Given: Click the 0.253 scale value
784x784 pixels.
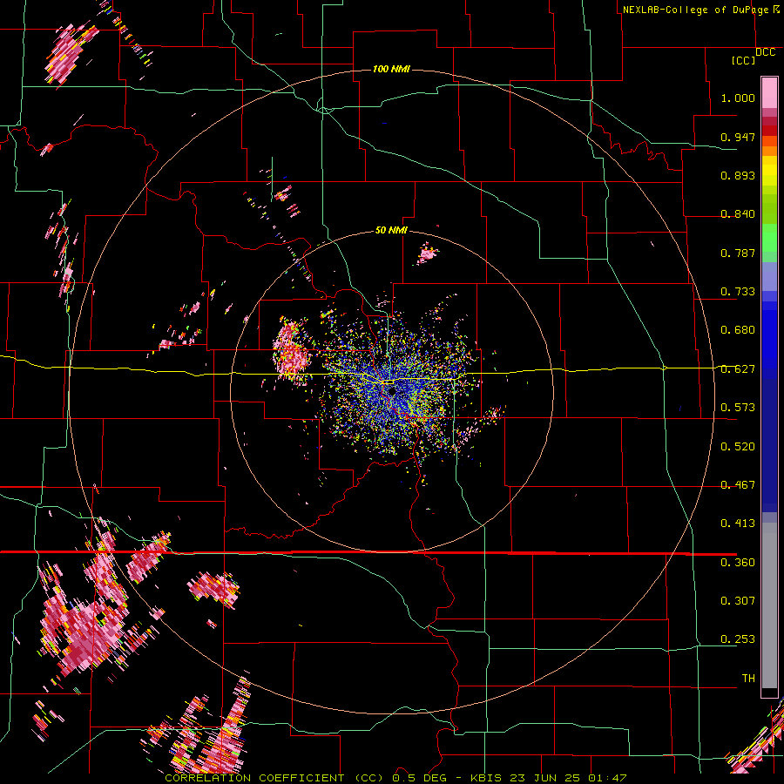Looking at the screenshot, I should [738, 639].
